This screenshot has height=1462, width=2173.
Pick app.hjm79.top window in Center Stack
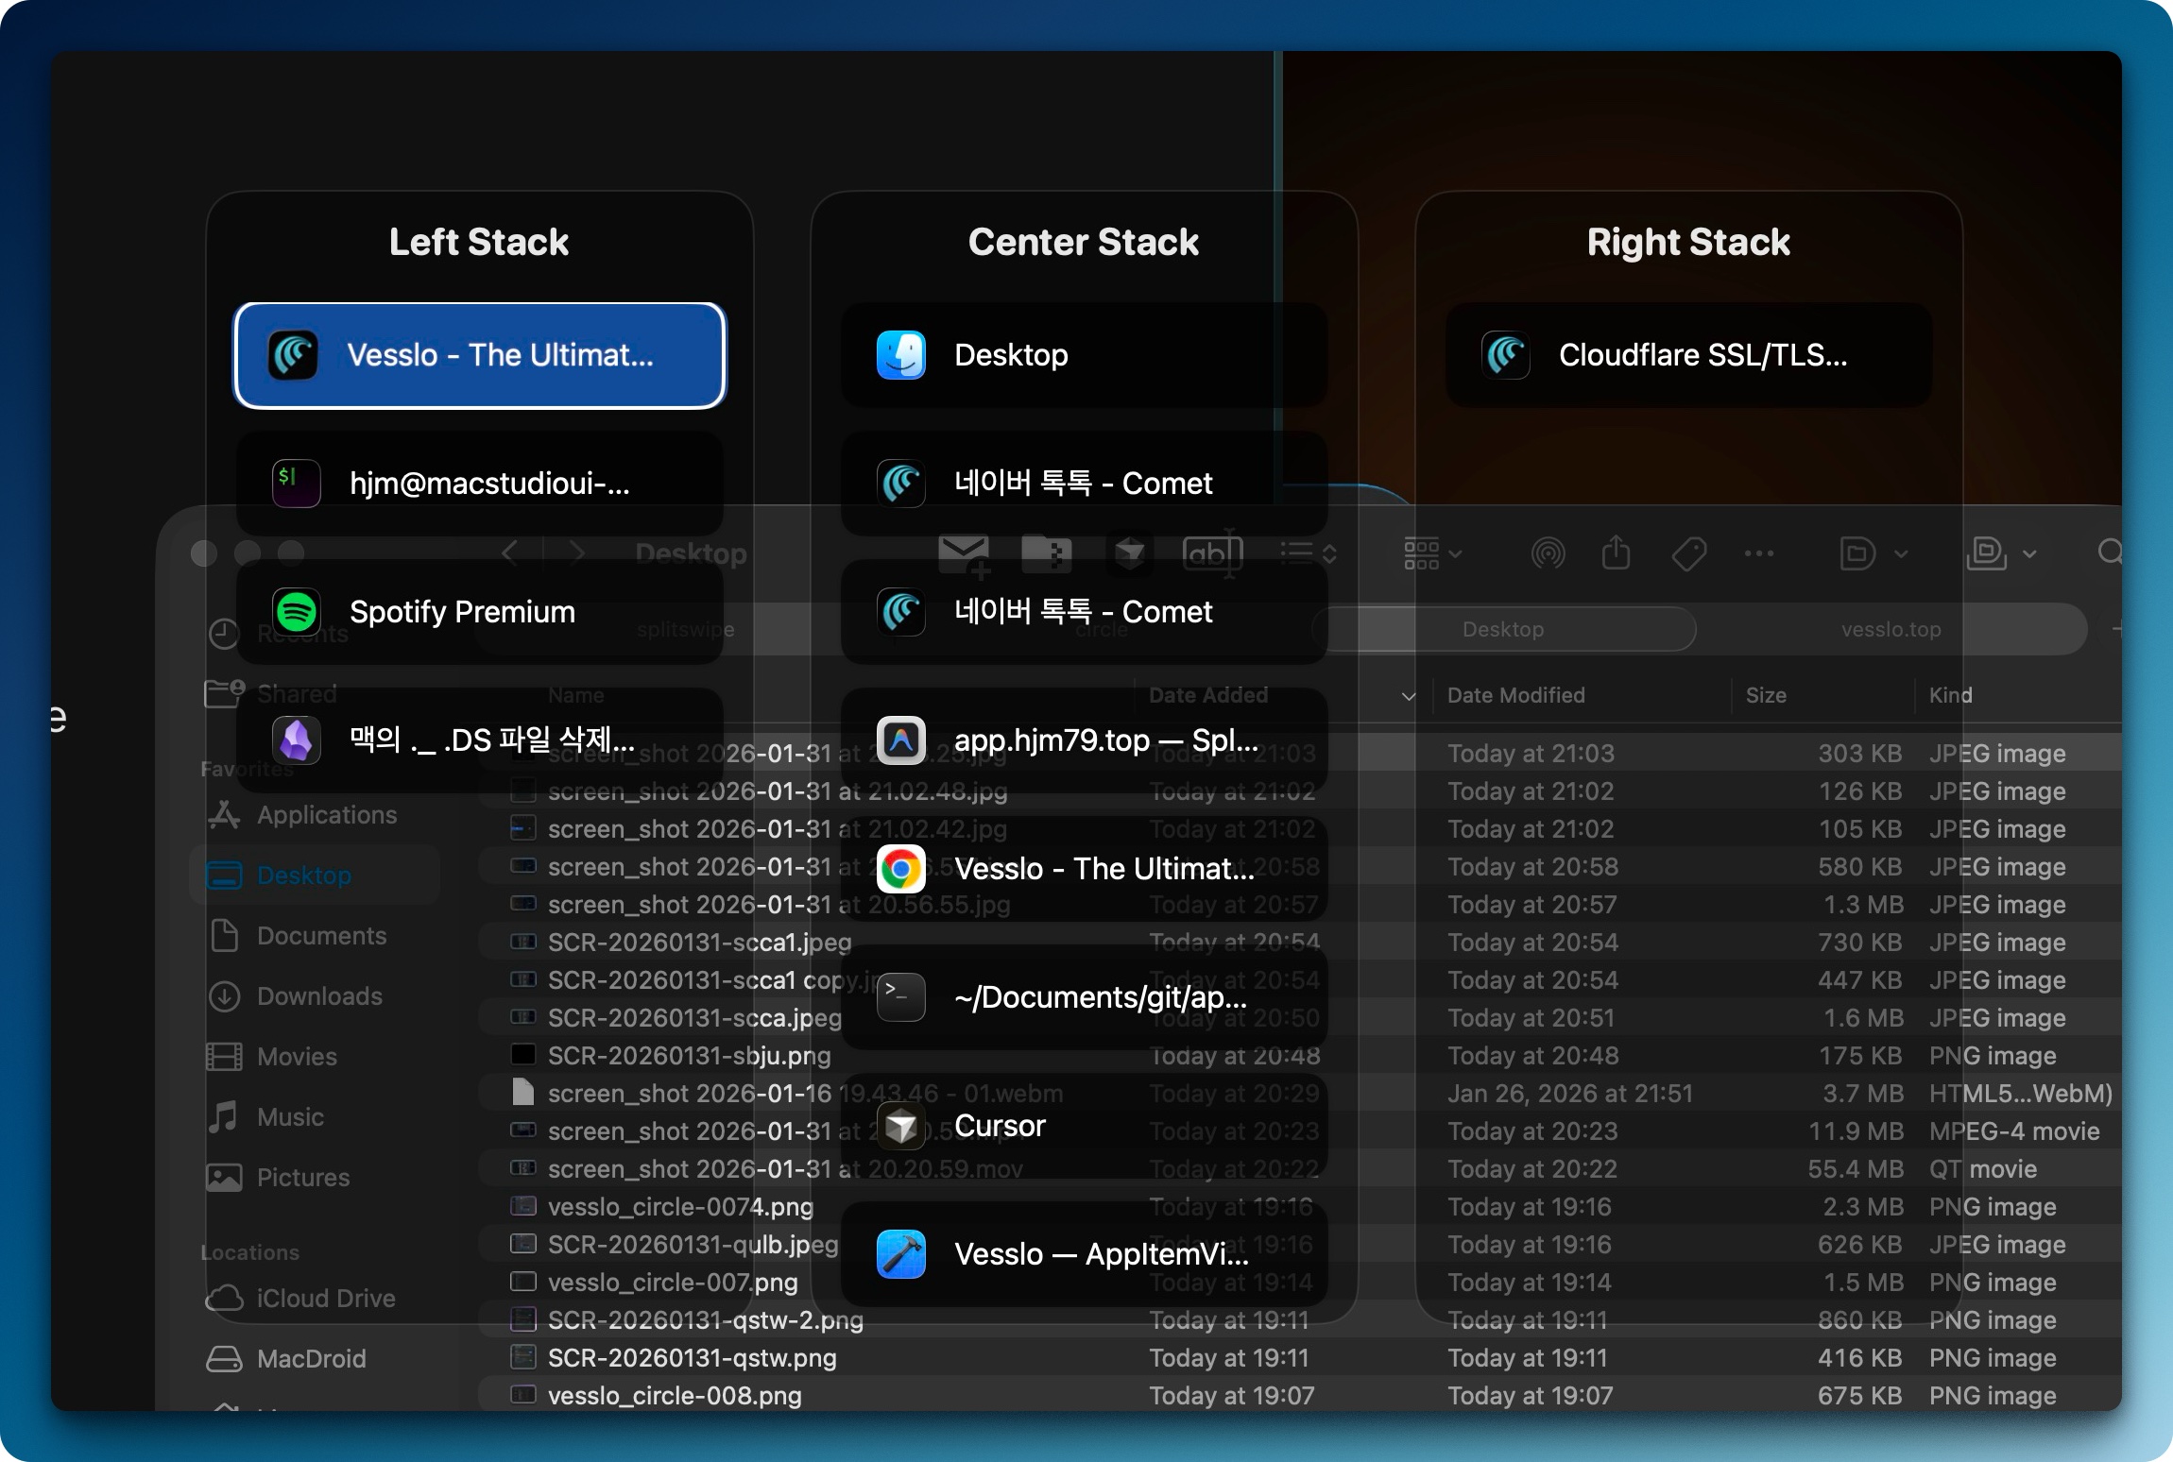[1085, 740]
